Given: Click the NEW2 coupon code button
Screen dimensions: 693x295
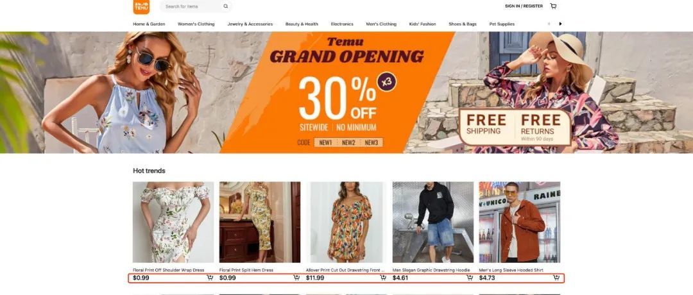Looking at the screenshot, I should (348, 142).
